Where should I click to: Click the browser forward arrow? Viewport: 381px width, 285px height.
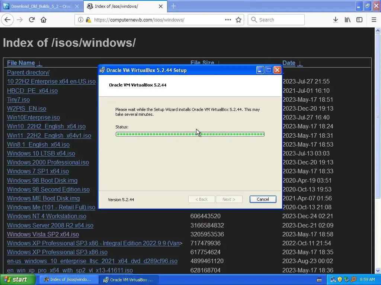click(x=20, y=20)
